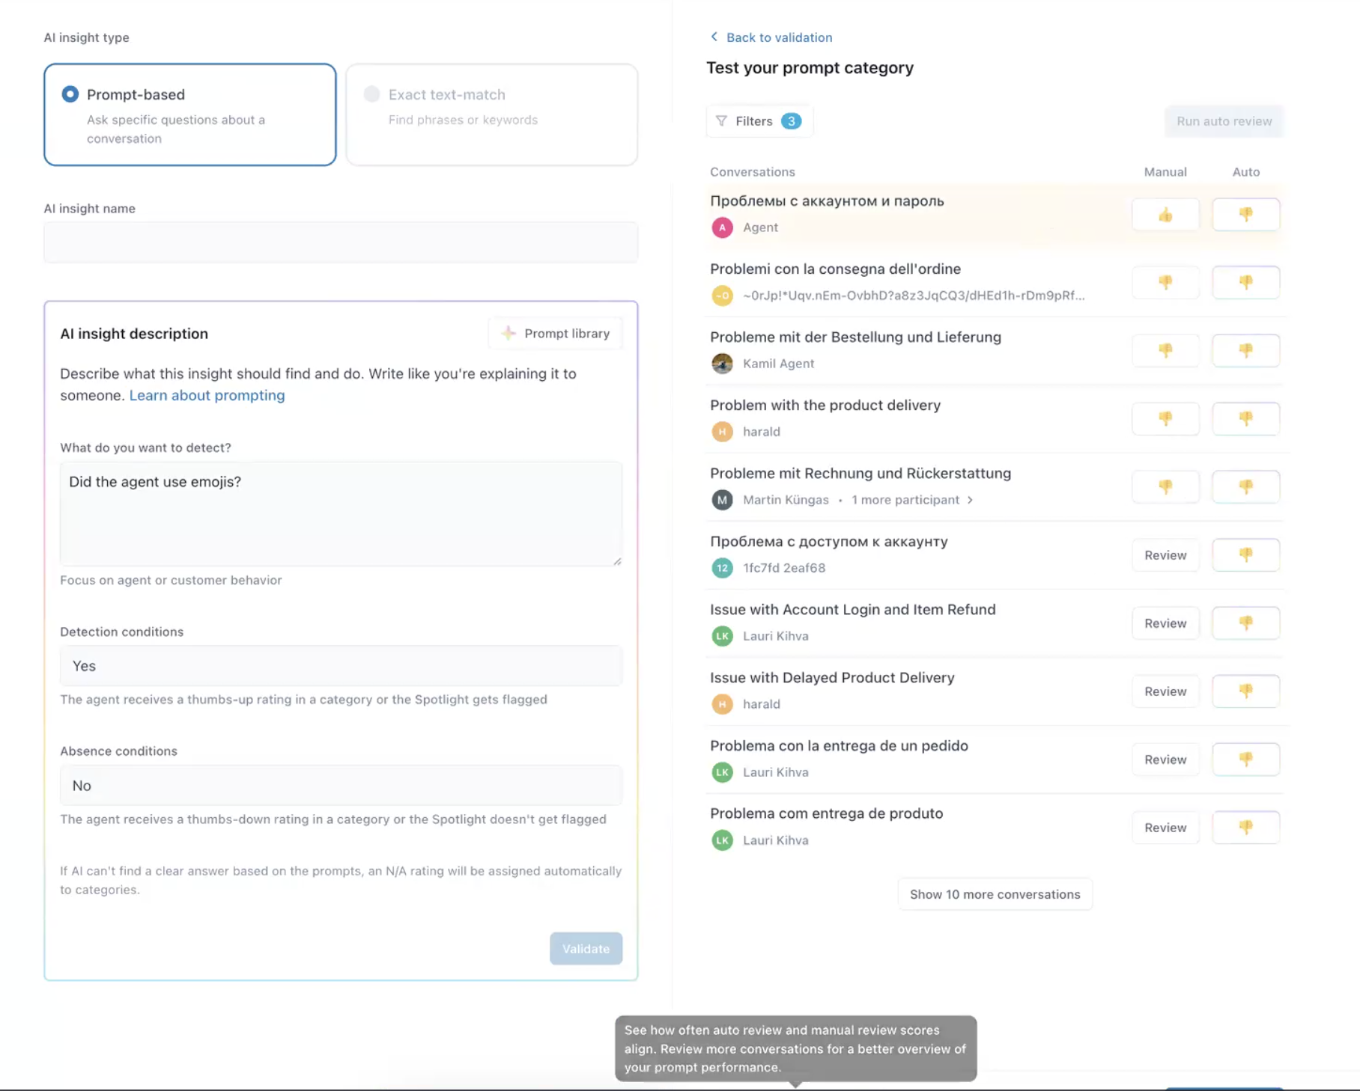Click the Filters funnel icon
This screenshot has width=1360, height=1091.
tap(721, 121)
